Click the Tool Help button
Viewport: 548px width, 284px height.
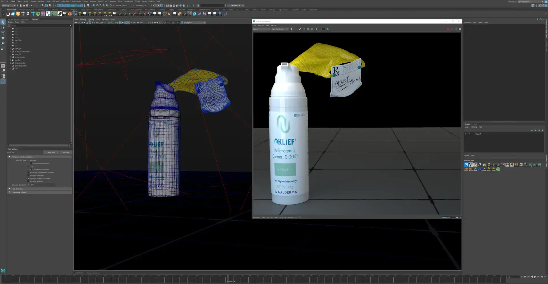tap(66, 152)
